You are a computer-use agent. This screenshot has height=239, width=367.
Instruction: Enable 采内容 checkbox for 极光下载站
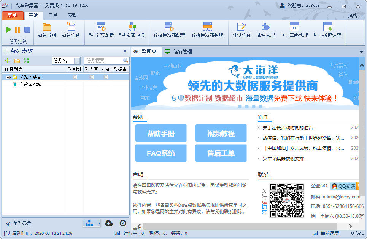click(x=91, y=77)
